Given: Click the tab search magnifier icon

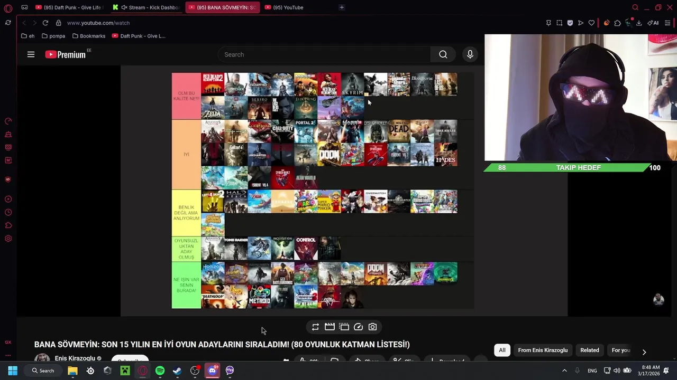Looking at the screenshot, I should 635,7.
